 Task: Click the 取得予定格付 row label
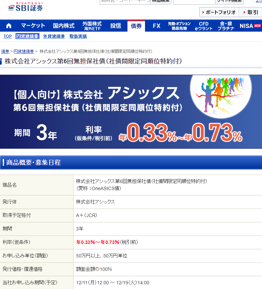[17, 215]
